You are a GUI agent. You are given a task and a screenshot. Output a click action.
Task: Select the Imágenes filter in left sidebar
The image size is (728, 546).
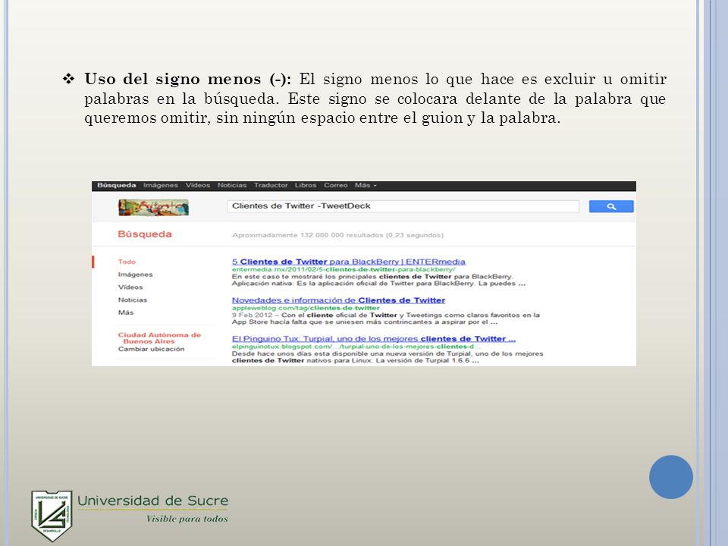135,275
